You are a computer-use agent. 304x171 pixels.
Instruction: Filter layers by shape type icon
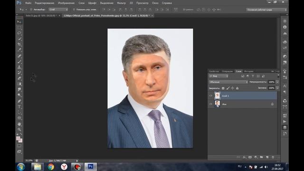point(258,76)
